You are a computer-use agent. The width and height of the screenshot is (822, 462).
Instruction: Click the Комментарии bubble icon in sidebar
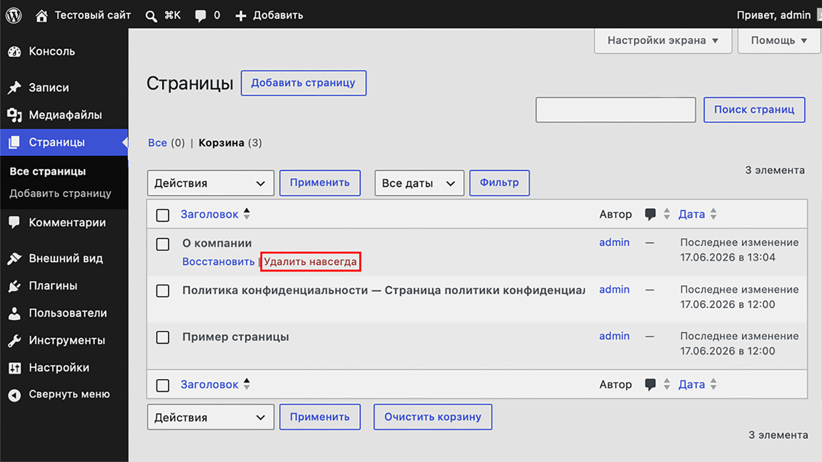point(14,222)
